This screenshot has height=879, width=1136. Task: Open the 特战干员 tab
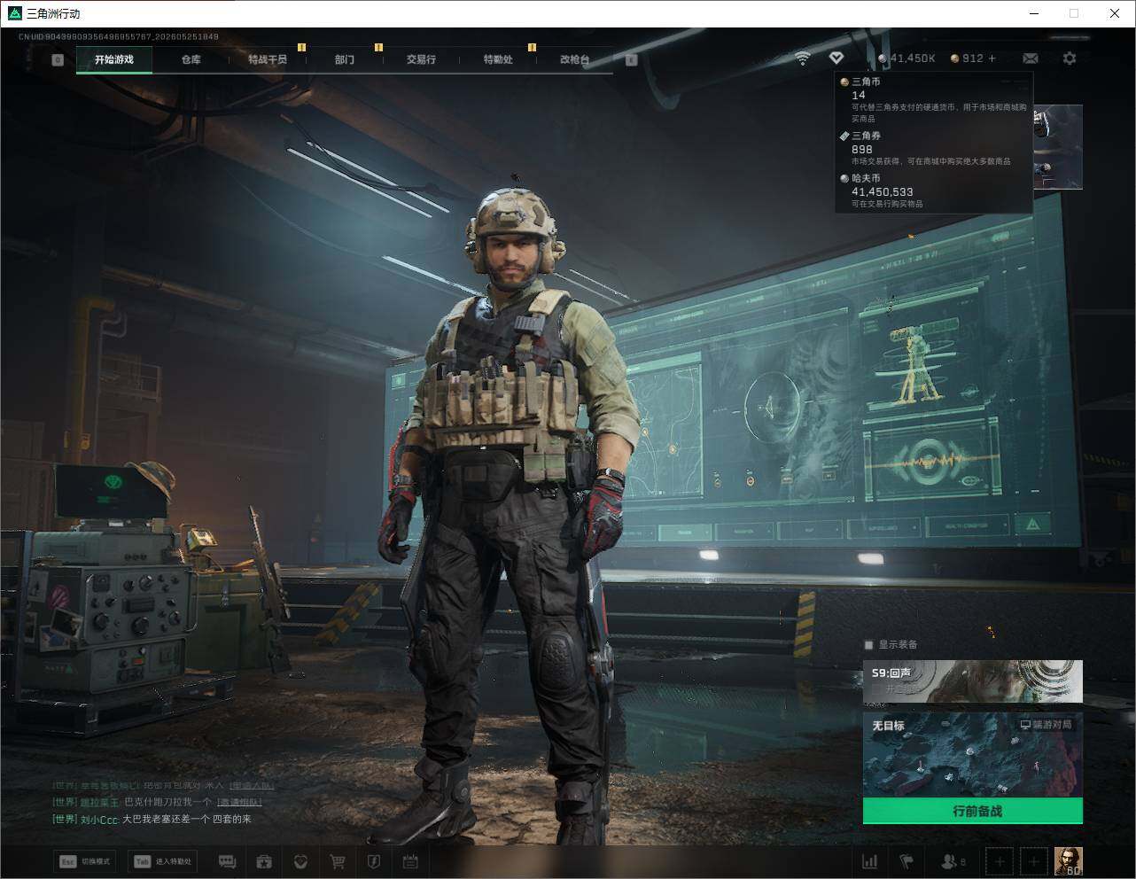point(268,59)
